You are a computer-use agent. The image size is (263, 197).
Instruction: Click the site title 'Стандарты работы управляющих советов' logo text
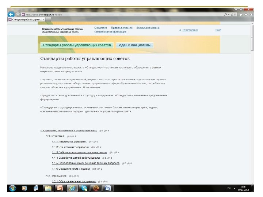click(62, 30)
